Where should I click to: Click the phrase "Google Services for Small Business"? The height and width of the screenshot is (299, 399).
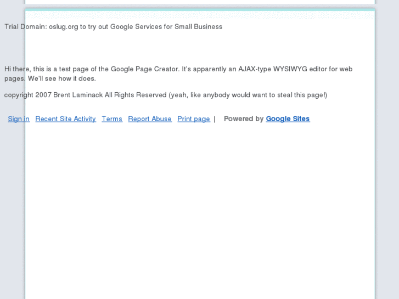pos(166,27)
